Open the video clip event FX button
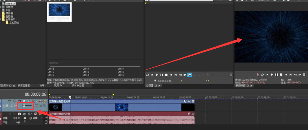Viewport: 308px width, 130px height. 189,102
